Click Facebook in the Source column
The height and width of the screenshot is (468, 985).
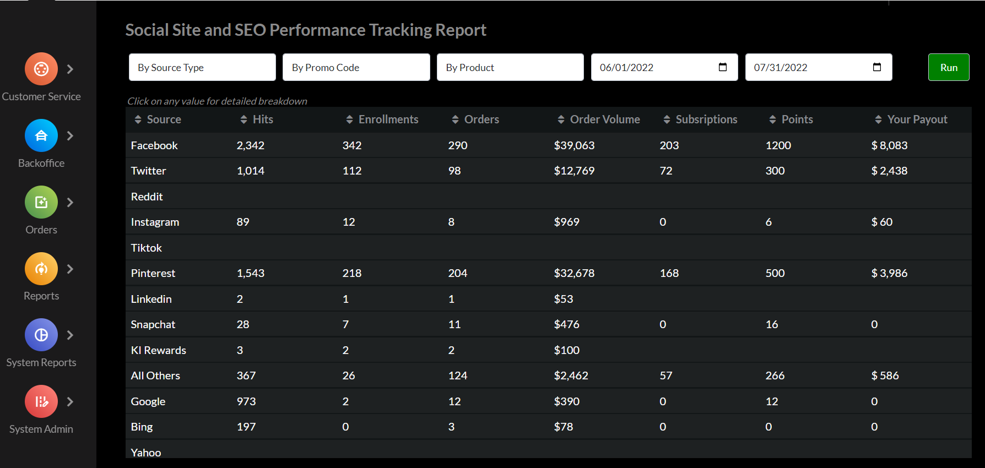[154, 145]
